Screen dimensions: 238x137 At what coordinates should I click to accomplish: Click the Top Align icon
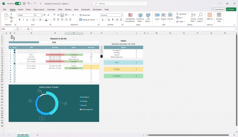[54, 15]
